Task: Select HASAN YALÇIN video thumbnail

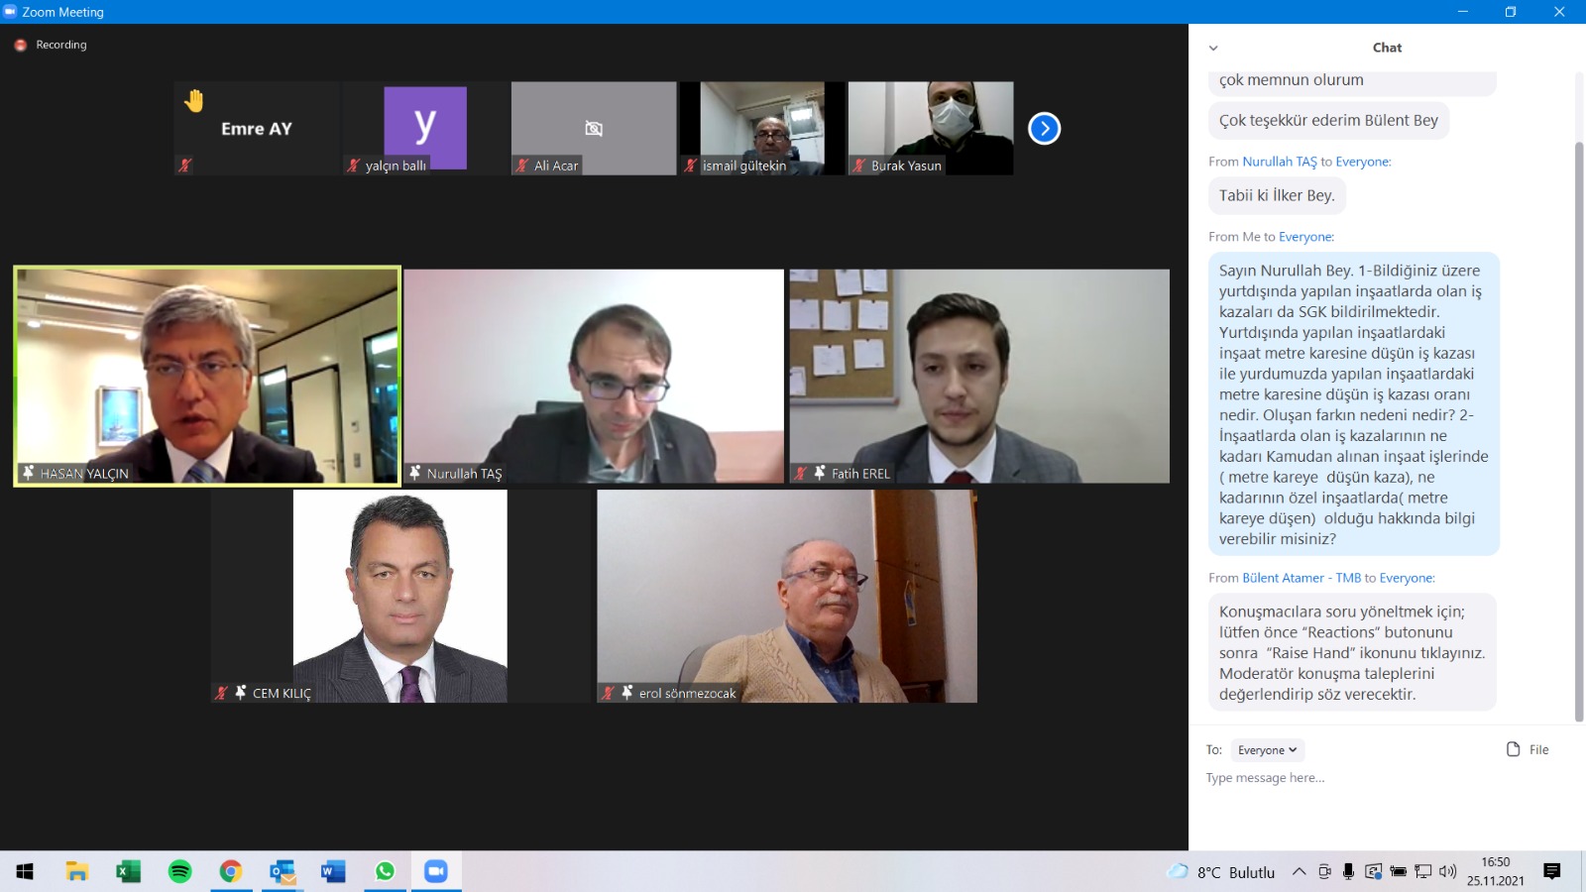Action: [207, 377]
